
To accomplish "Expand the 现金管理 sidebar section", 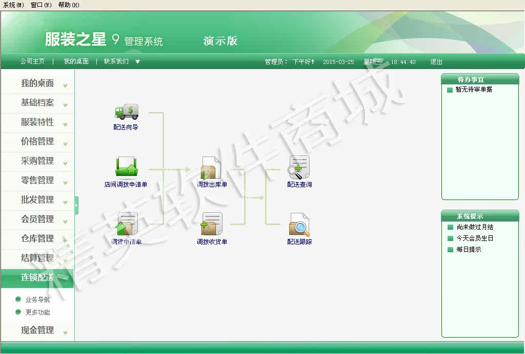I will pyautogui.click(x=37, y=330).
